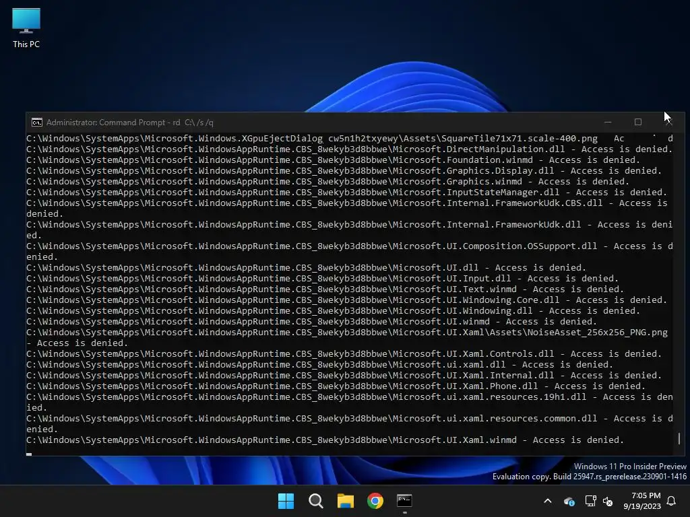690x517 pixels.
Task: Click the Microsoft.UI.winmd output line
Action: coord(312,321)
